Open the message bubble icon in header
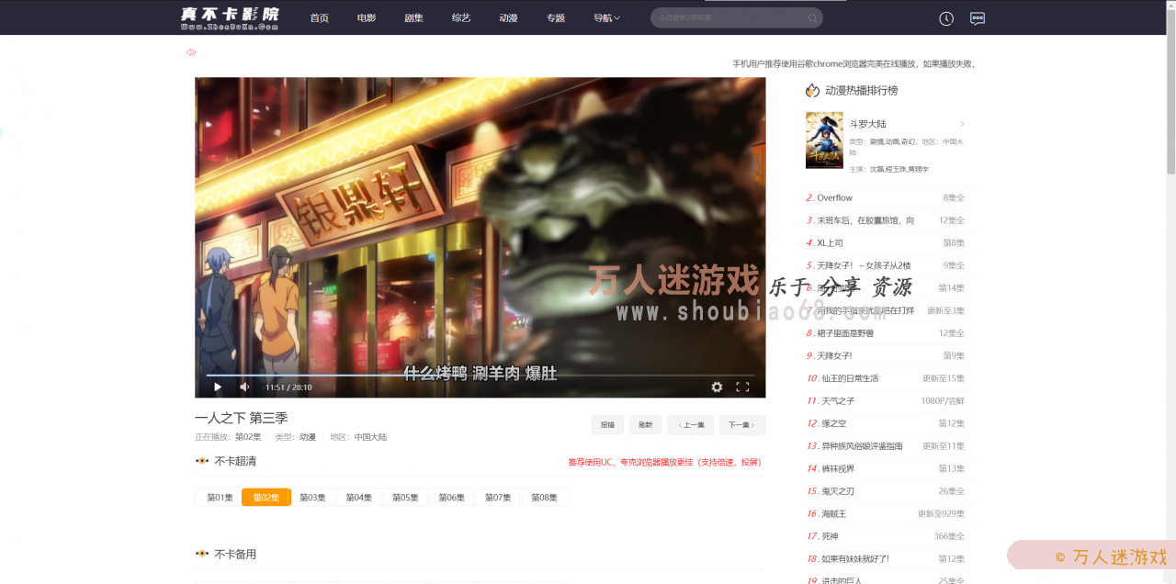The width and height of the screenshot is (1176, 584). (978, 18)
